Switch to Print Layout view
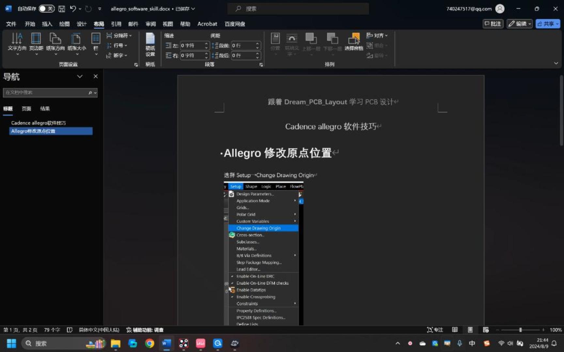 click(x=470, y=330)
